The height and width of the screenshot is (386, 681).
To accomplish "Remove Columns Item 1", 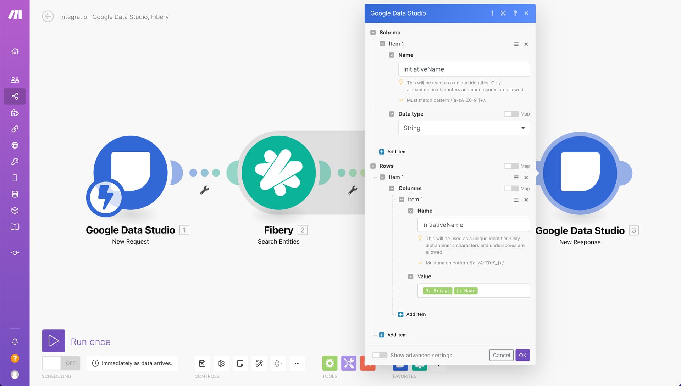I will tap(526, 200).
